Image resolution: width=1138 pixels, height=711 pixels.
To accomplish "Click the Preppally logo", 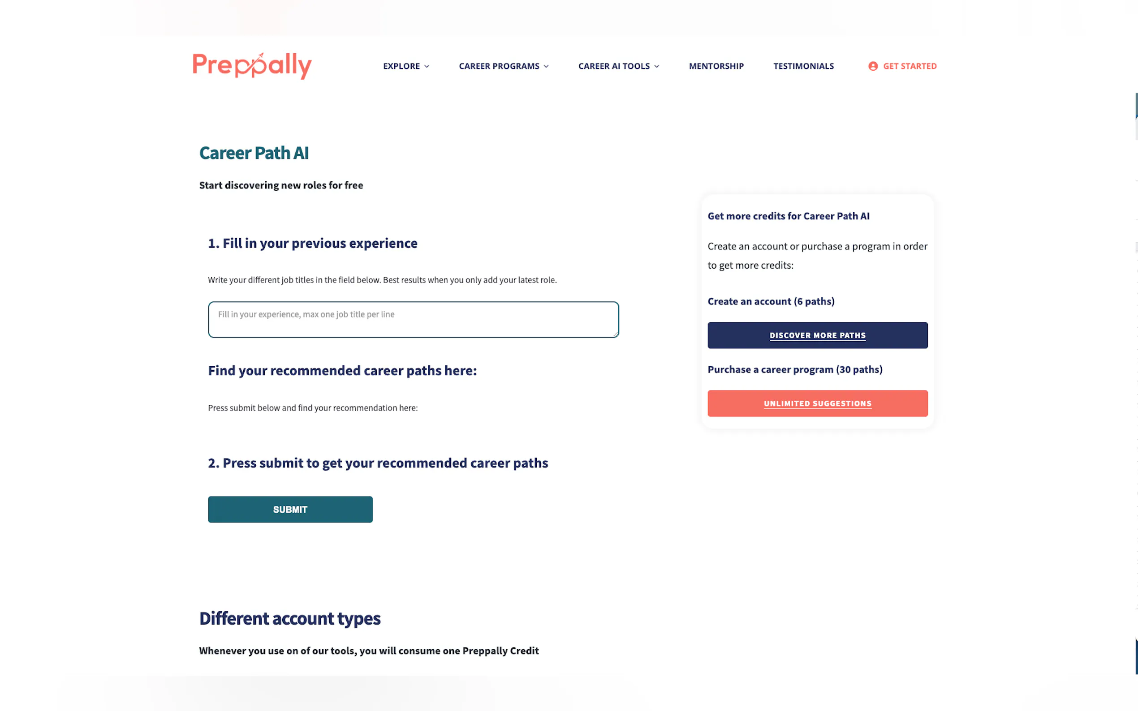I will pos(252,66).
